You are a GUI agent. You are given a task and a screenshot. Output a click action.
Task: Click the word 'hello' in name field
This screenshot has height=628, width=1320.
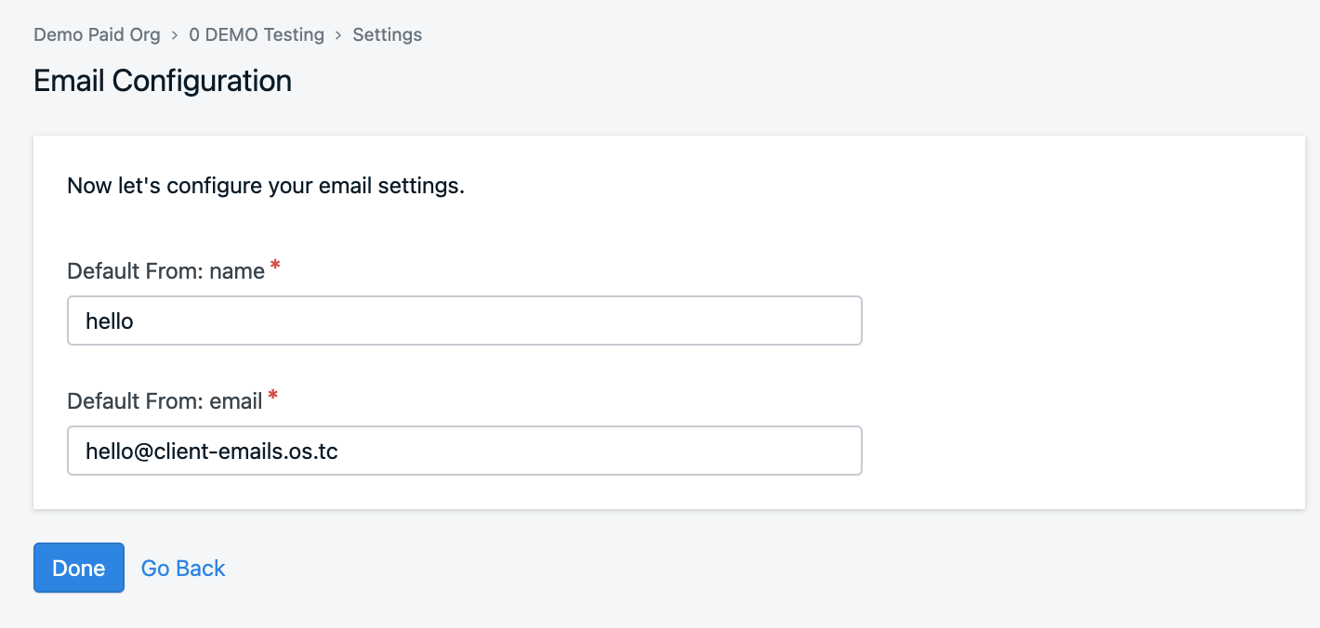pyautogui.click(x=110, y=321)
